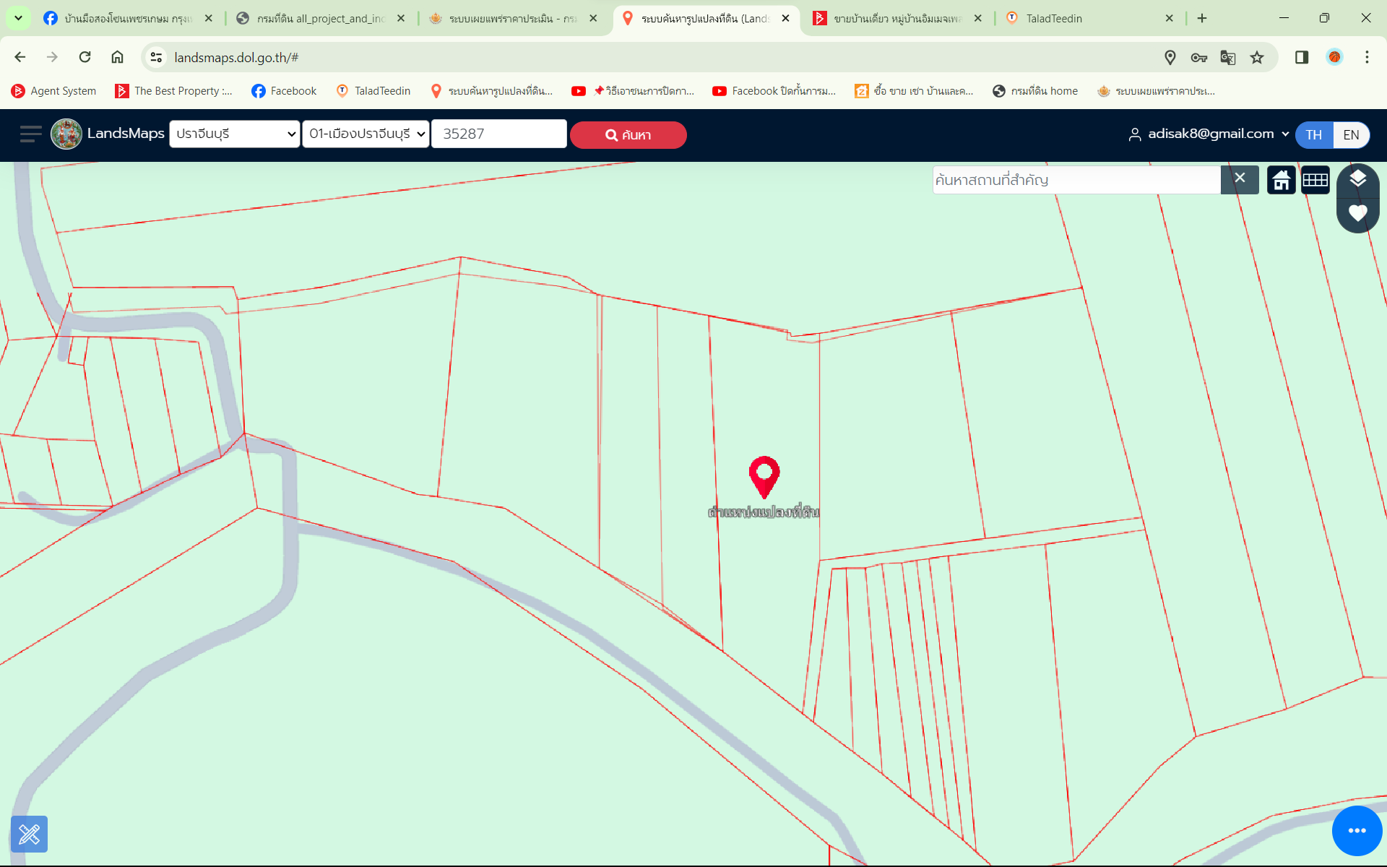Open Facebook bookmark

click(284, 91)
